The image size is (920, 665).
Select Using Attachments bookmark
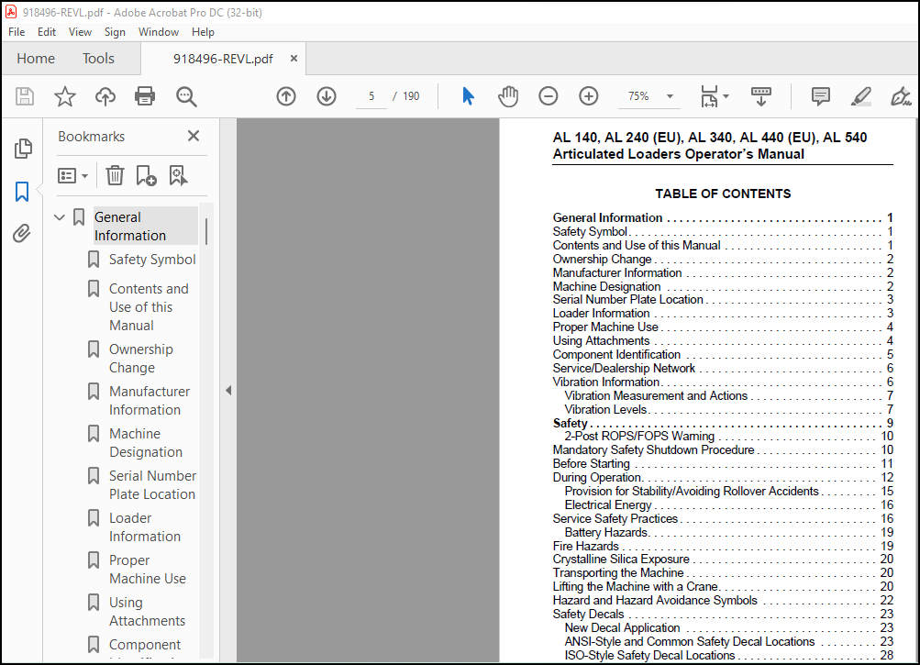147,612
